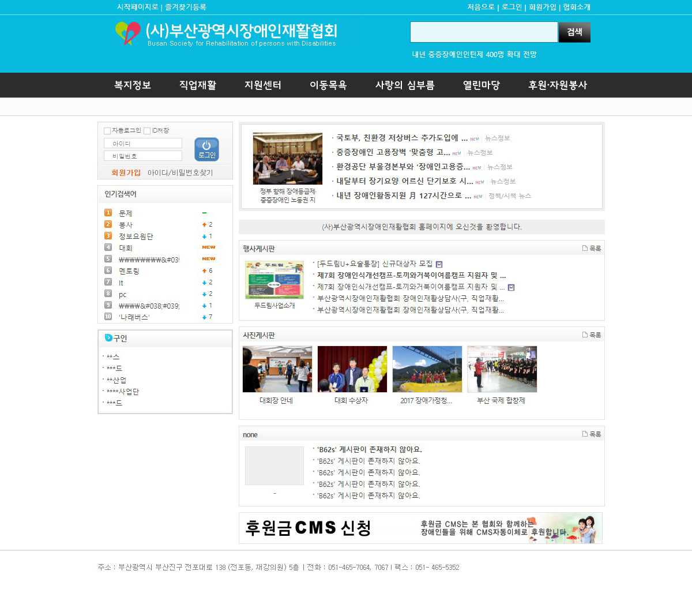Screen dimensions: 692x597
Task: Toggle the ID저장 checkbox
Action: point(147,131)
